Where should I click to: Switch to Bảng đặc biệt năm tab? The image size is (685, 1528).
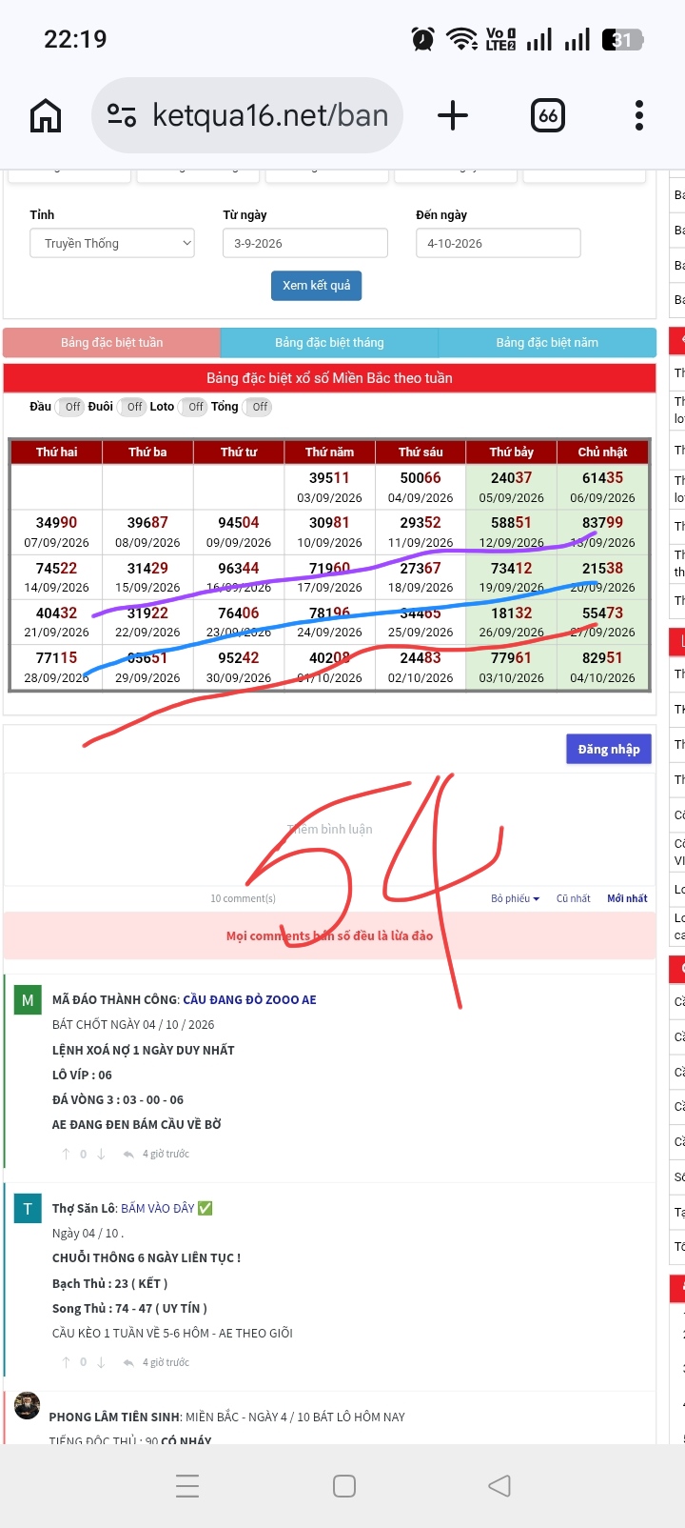(x=547, y=342)
